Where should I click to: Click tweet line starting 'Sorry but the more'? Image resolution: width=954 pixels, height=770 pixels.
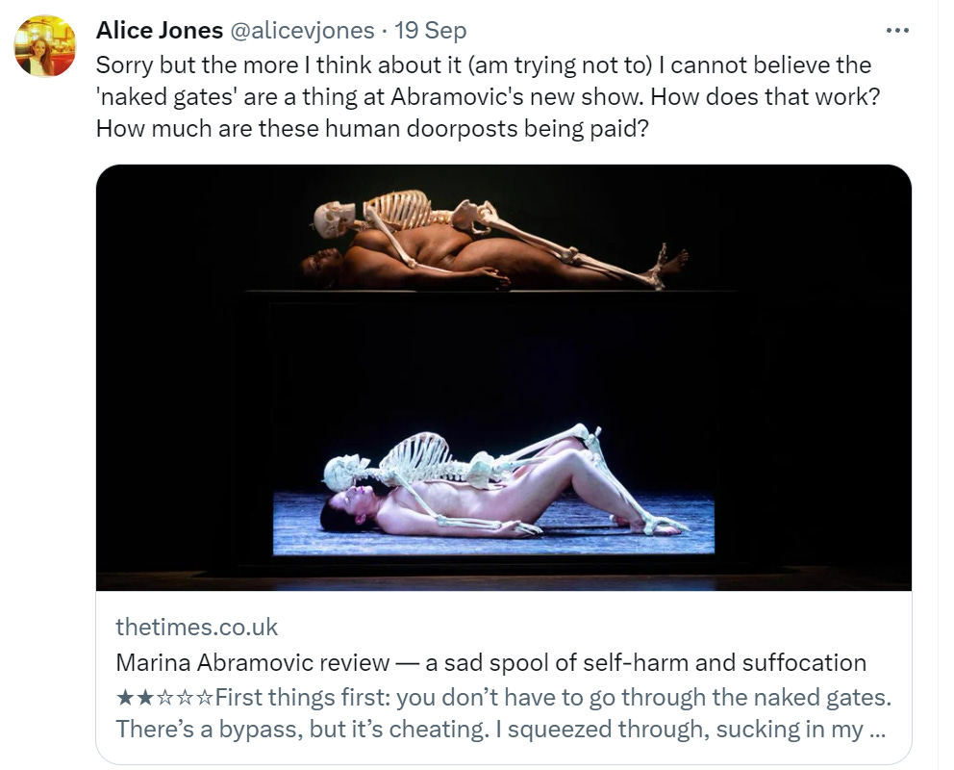(x=484, y=65)
